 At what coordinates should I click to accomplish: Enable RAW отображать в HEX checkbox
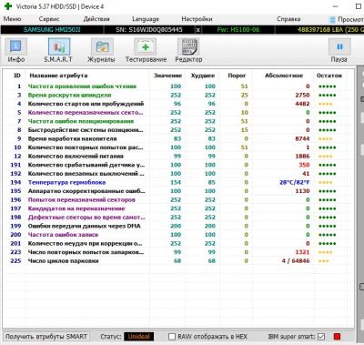pos(172,337)
